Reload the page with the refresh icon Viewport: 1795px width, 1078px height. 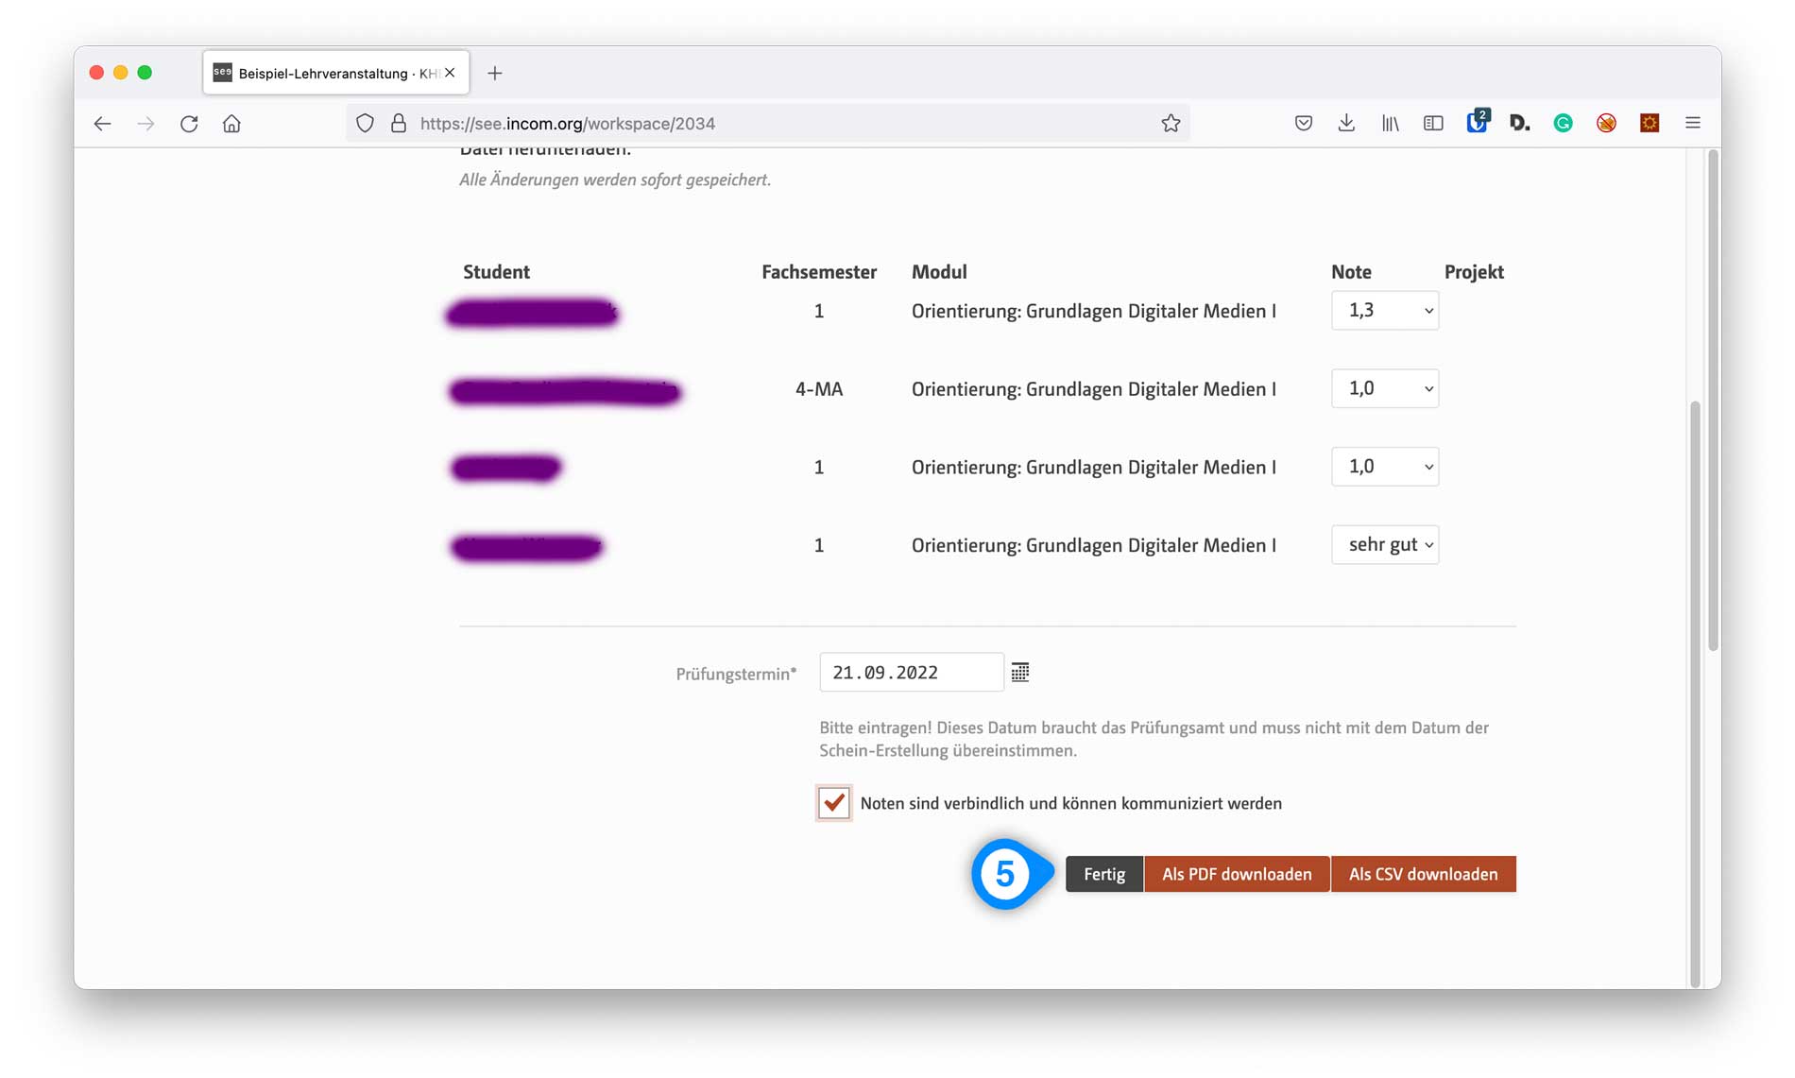189,124
